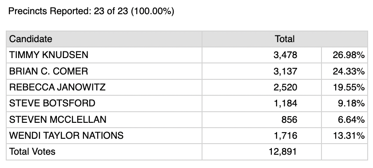Click REBECCA JANOWITZ in the table

57,87
